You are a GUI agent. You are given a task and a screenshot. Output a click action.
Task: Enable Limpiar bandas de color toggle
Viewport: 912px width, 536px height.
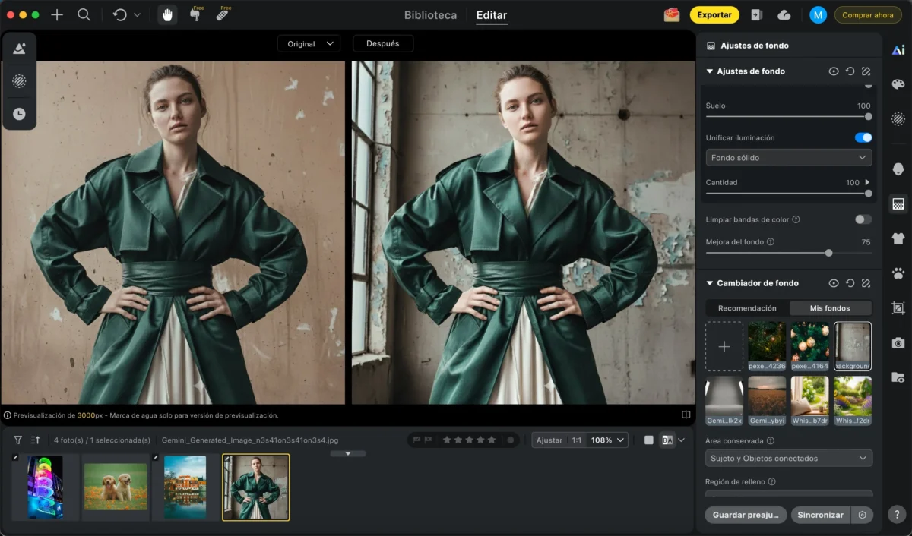863,219
